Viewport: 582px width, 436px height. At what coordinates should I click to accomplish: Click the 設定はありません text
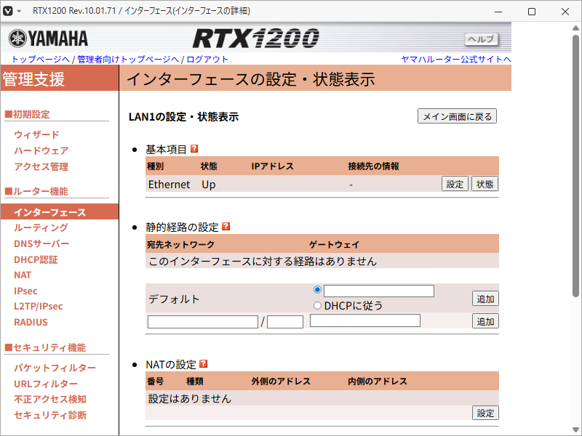[x=190, y=398]
